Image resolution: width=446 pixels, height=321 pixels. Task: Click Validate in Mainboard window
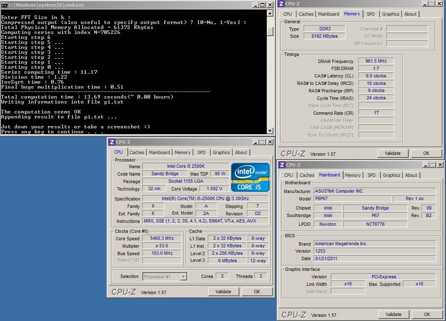pos(393,314)
